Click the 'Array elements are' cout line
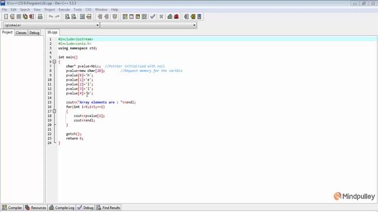 point(101,102)
